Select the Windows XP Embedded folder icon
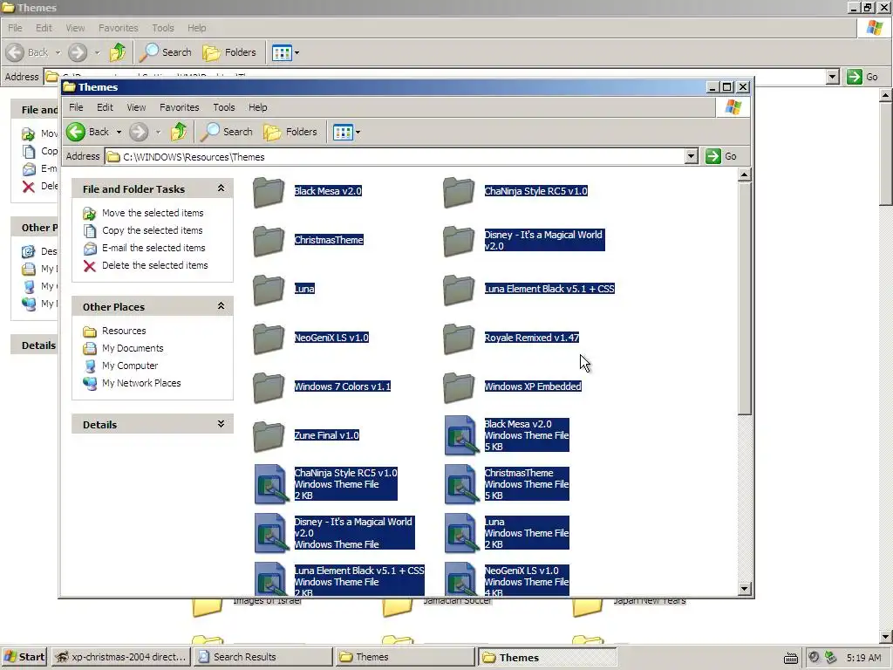 (459, 386)
